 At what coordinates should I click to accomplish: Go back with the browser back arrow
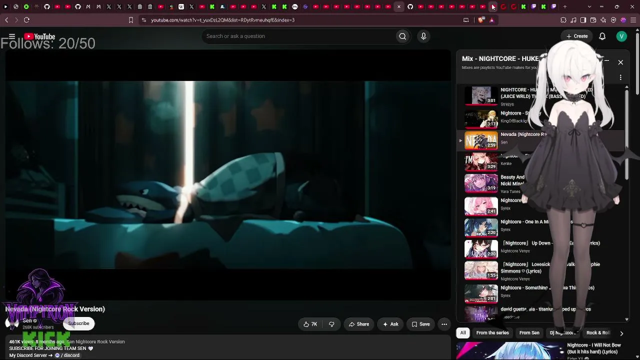6,20
